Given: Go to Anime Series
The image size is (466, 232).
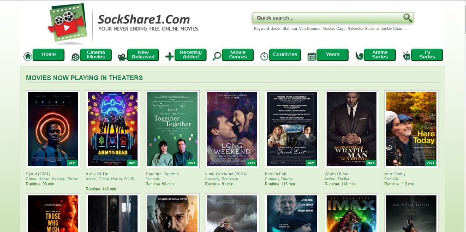Looking at the screenshot, I should [x=380, y=55].
